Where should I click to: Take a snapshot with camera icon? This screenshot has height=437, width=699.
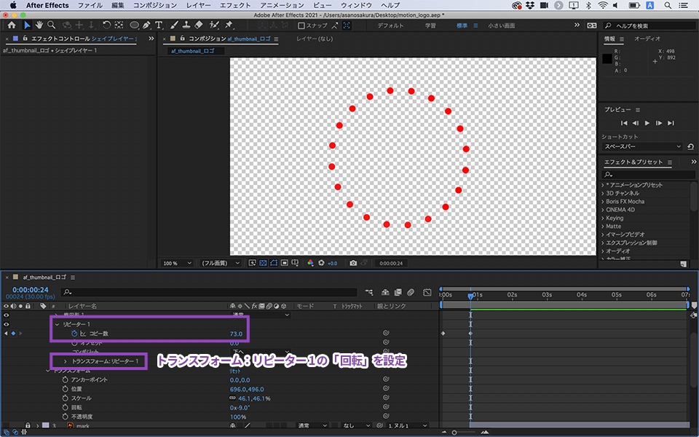coord(353,263)
